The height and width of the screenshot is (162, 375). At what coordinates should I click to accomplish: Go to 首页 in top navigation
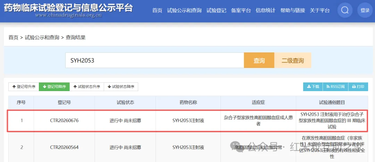tap(157, 10)
